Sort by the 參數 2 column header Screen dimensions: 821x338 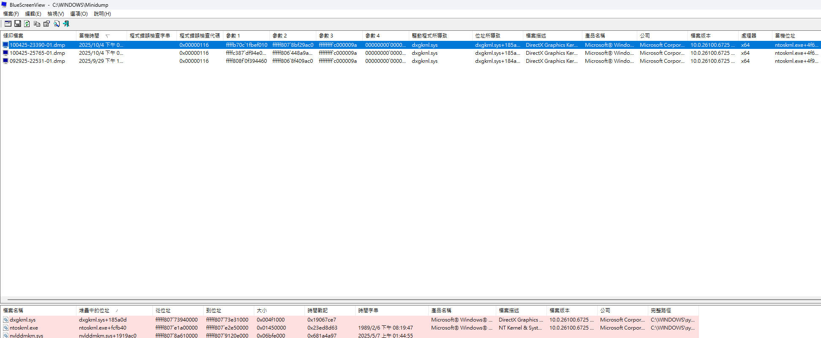click(293, 35)
